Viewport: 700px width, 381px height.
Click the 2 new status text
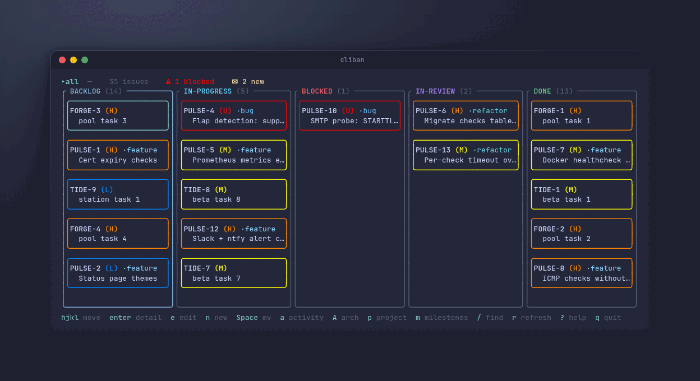click(253, 82)
